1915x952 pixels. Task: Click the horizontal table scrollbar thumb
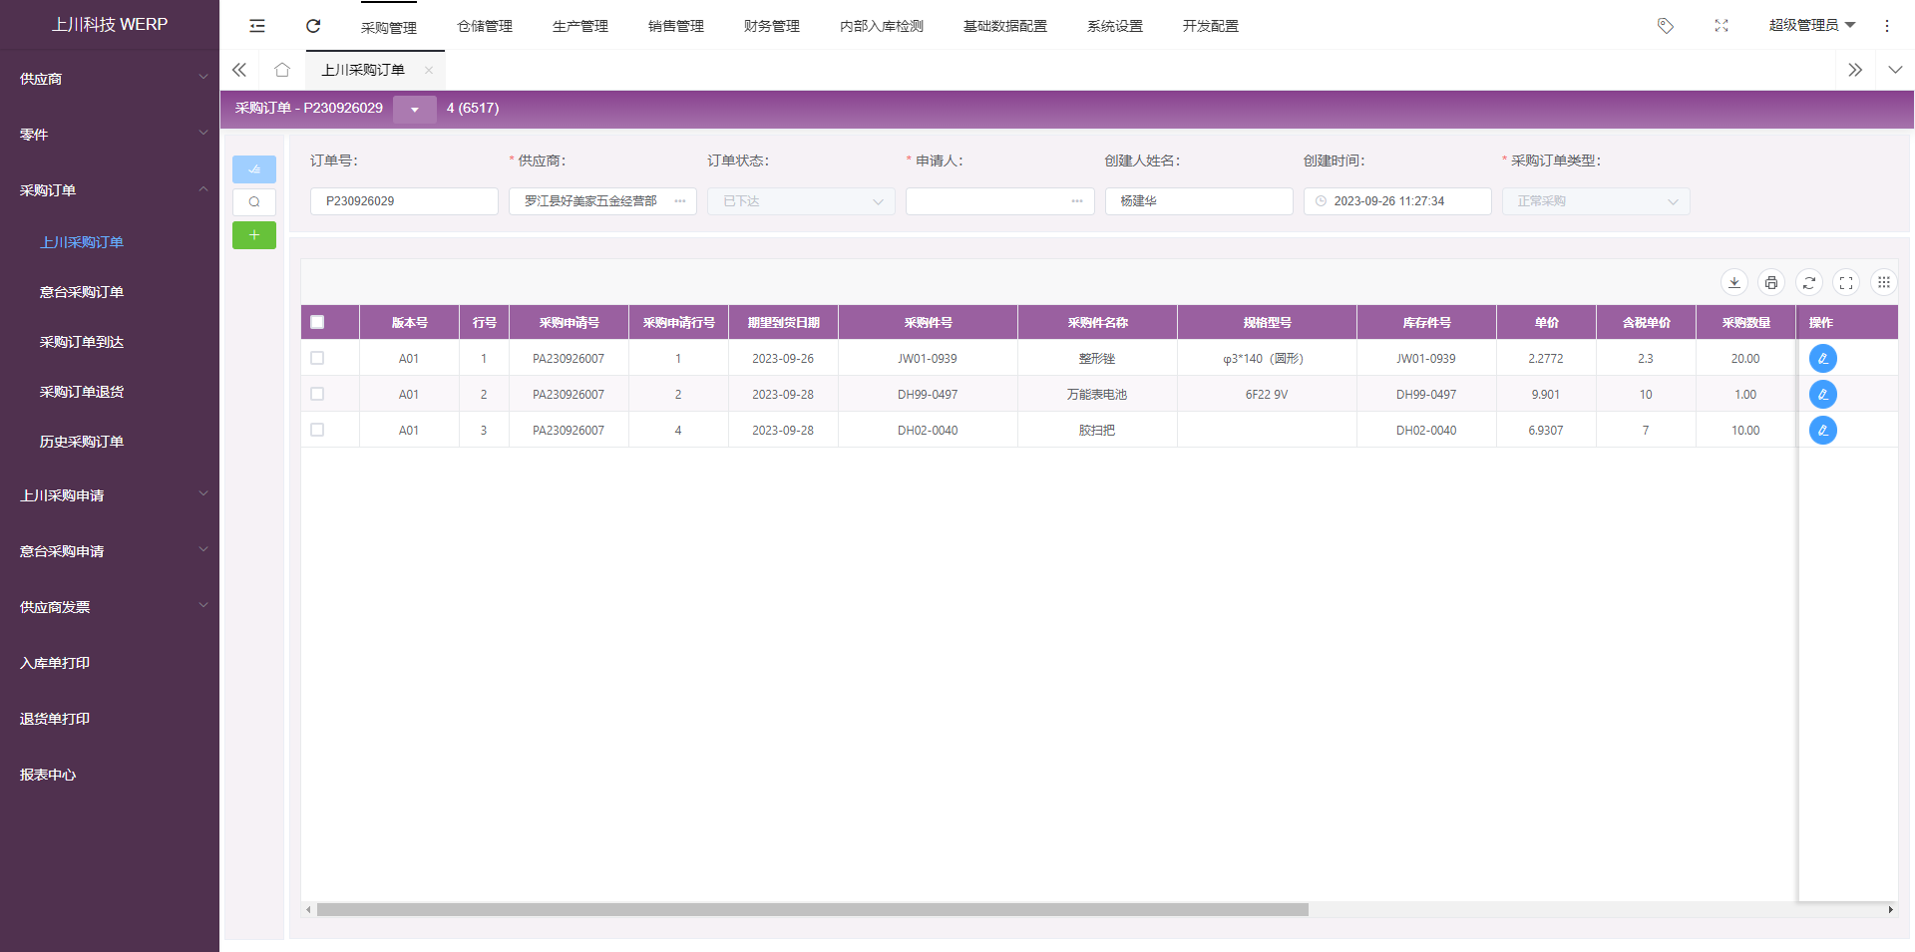(x=813, y=910)
